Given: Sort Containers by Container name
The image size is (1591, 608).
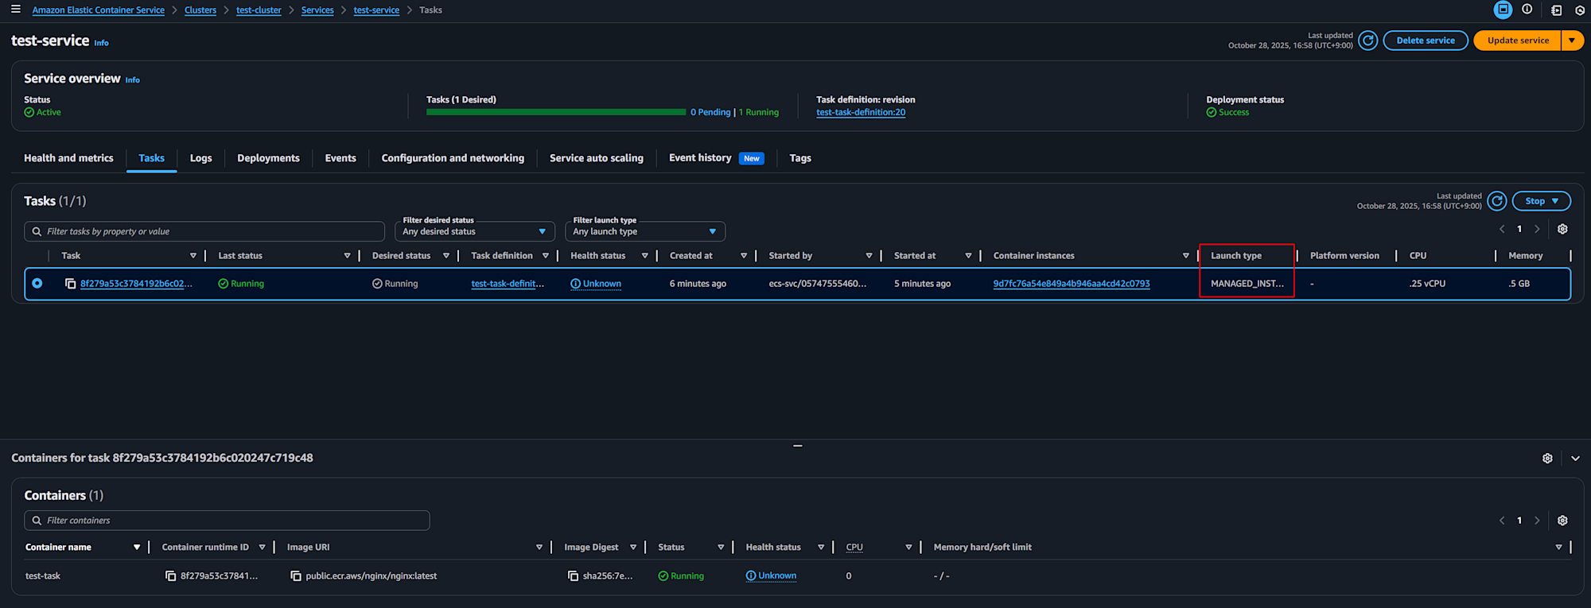Looking at the screenshot, I should click(137, 548).
